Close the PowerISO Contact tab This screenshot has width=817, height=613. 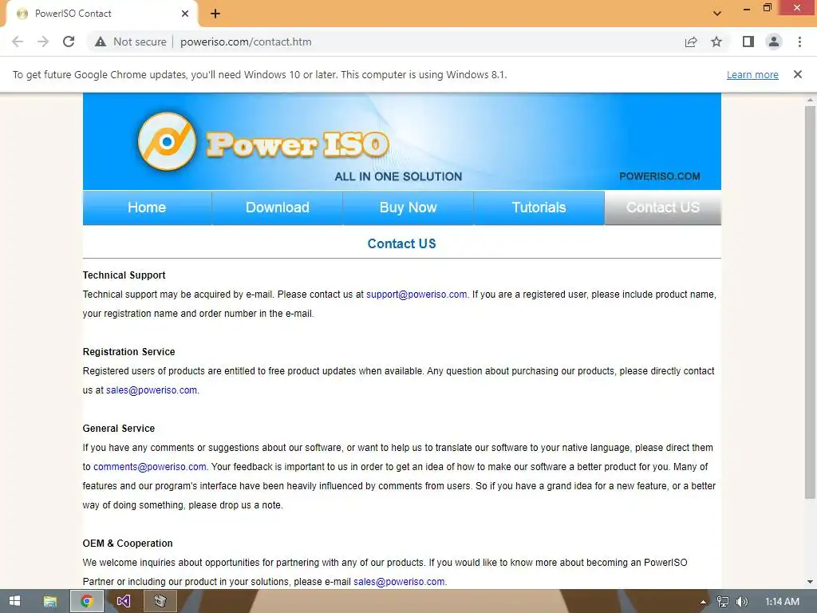185,14
